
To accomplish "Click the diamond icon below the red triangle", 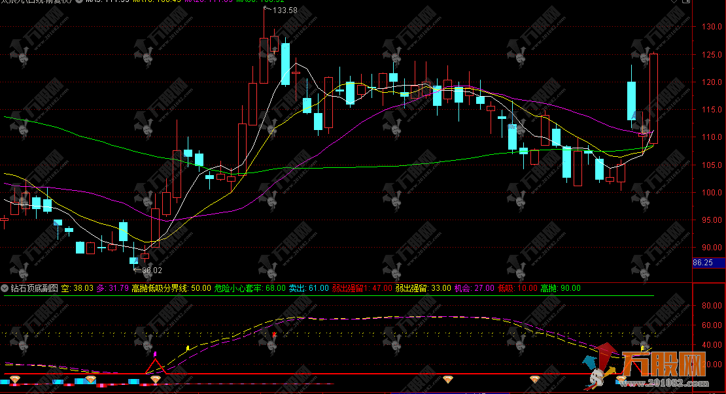I will click(156, 380).
